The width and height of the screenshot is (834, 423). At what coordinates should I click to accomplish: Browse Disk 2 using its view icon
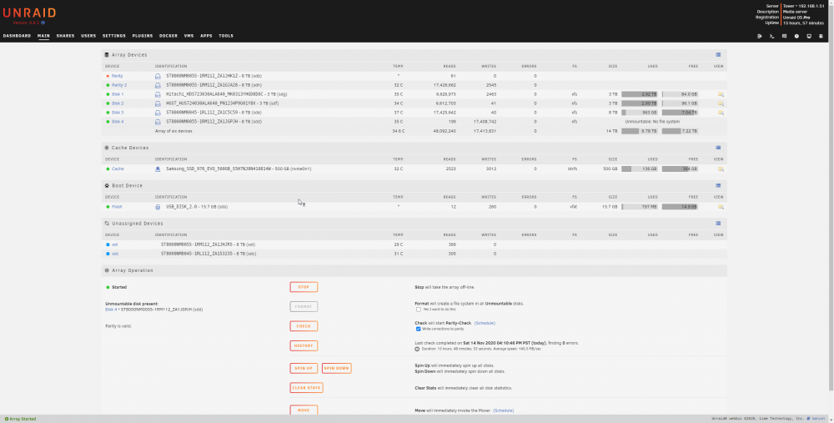pos(721,103)
